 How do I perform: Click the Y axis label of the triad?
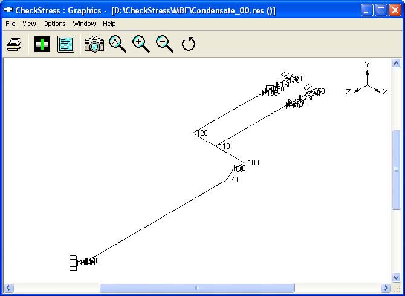click(x=367, y=64)
